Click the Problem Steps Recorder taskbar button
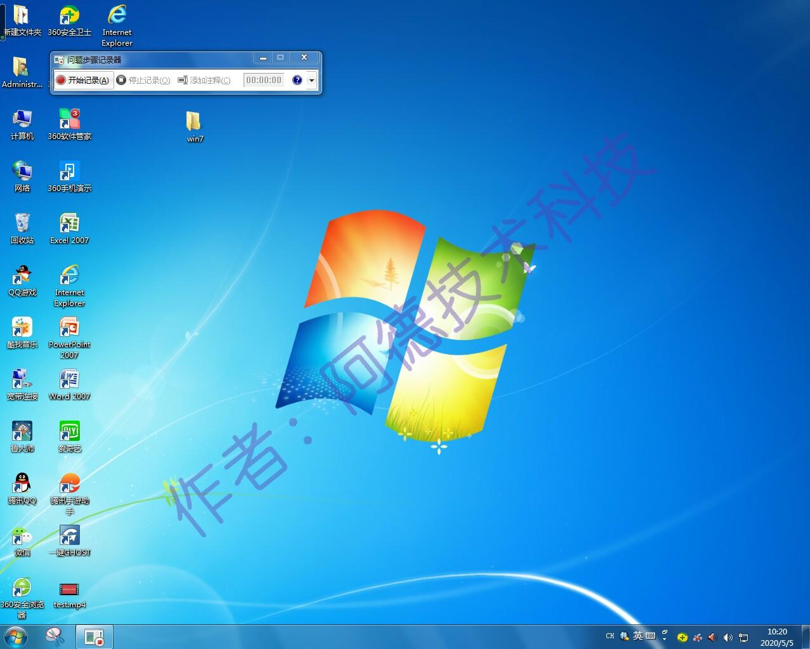This screenshot has width=810, height=649. 95,636
